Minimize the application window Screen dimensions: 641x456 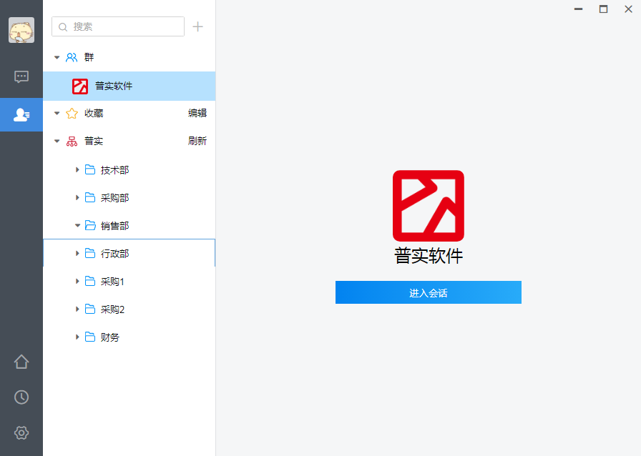click(x=578, y=9)
